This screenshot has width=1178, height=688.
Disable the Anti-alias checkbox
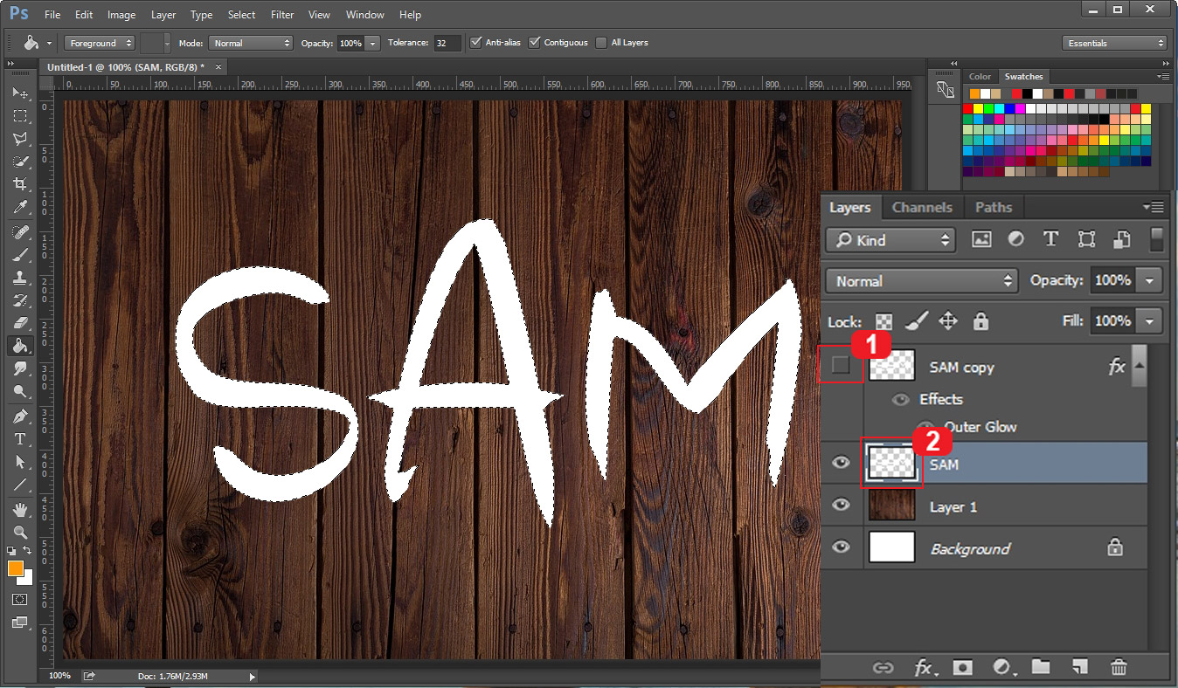click(x=476, y=42)
